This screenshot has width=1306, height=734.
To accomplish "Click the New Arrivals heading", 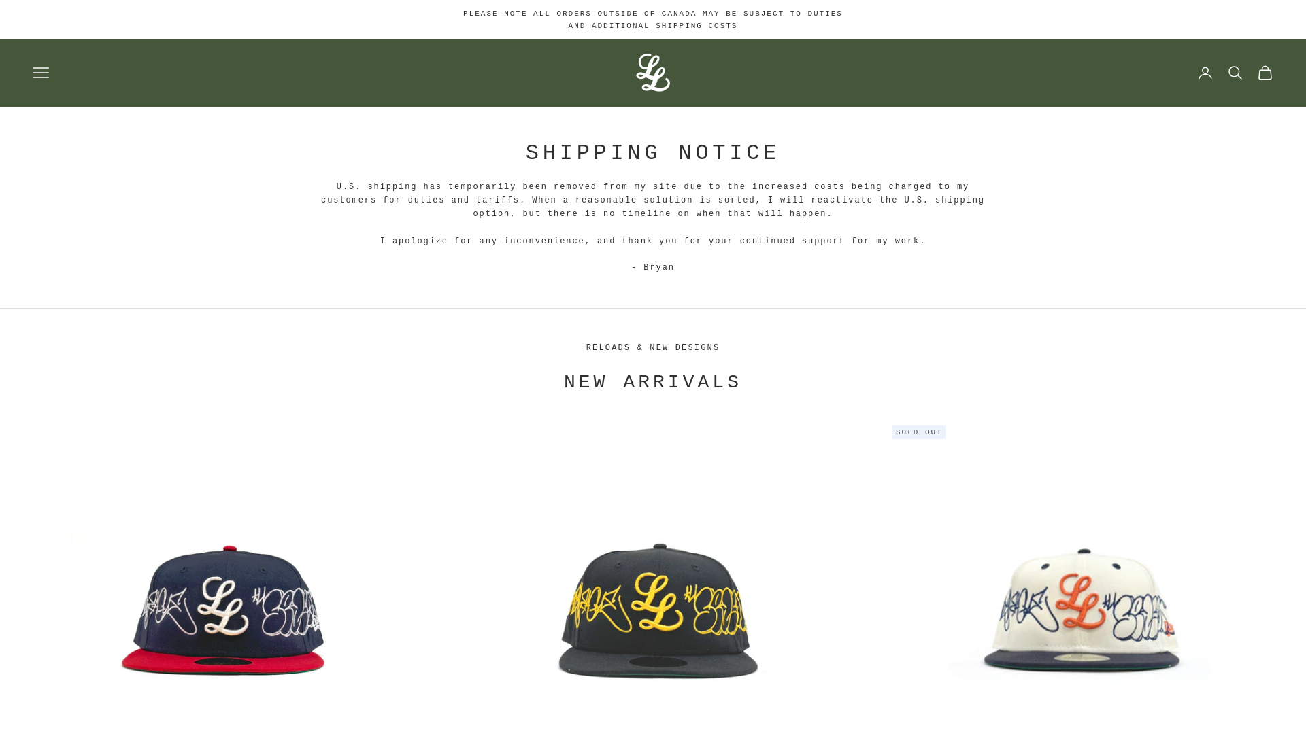I will (653, 382).
